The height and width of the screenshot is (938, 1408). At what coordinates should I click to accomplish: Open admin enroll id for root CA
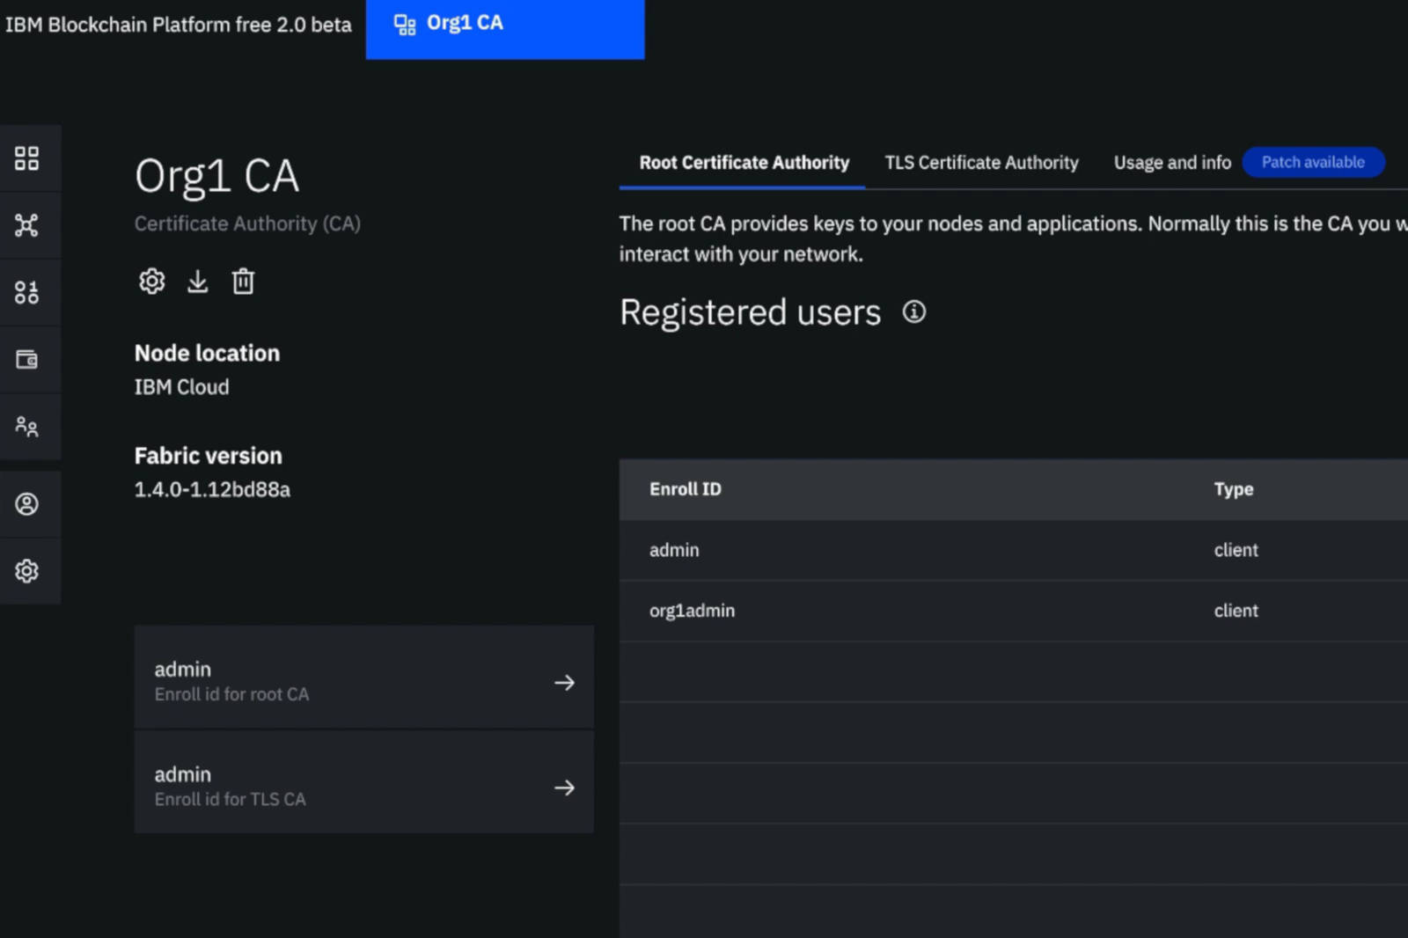pos(363,681)
